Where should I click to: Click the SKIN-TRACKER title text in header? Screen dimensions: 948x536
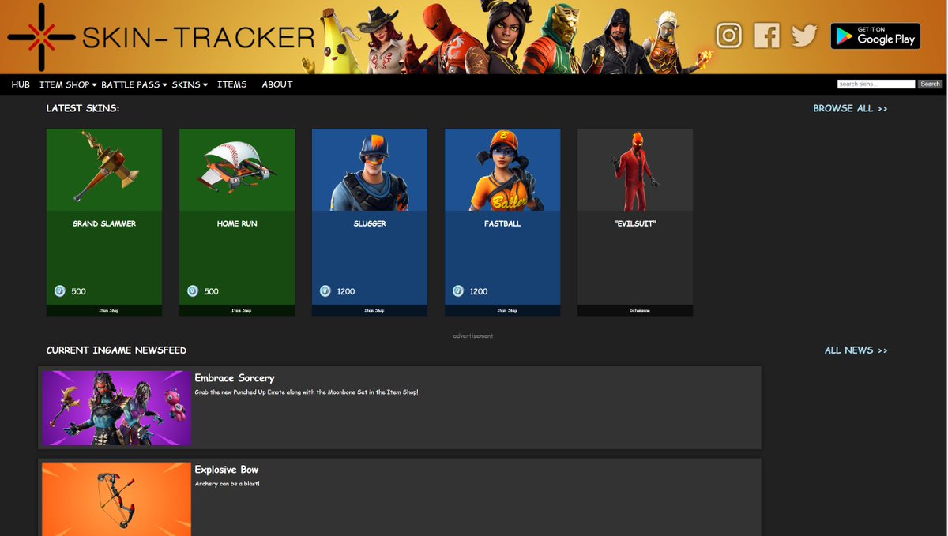click(198, 37)
